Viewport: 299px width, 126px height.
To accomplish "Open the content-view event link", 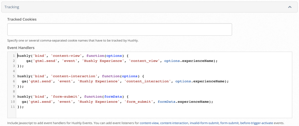I will [149, 123].
